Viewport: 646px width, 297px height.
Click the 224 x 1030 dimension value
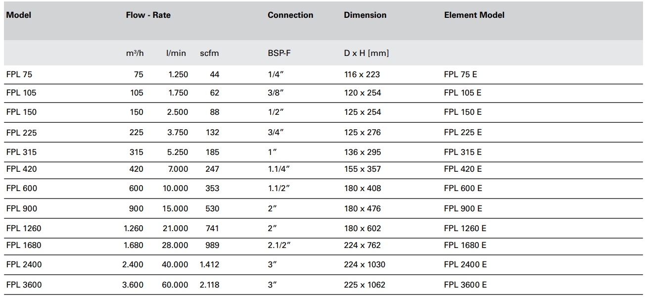click(365, 265)
